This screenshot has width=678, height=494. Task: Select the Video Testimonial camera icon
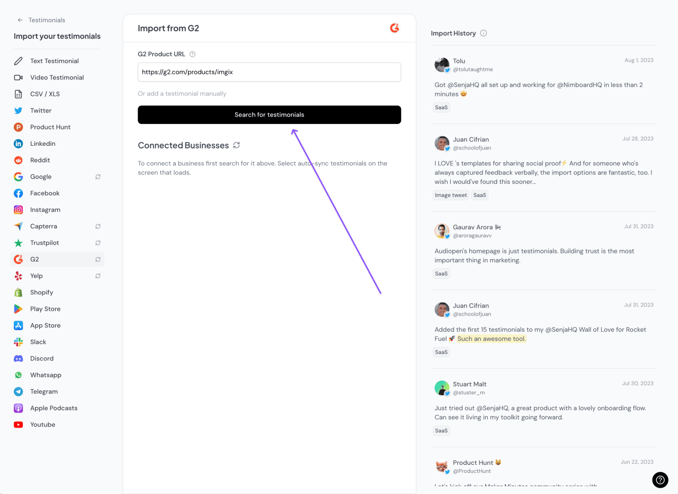point(19,77)
